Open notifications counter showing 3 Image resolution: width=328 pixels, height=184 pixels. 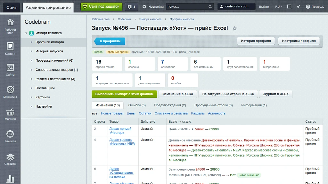[132, 7]
